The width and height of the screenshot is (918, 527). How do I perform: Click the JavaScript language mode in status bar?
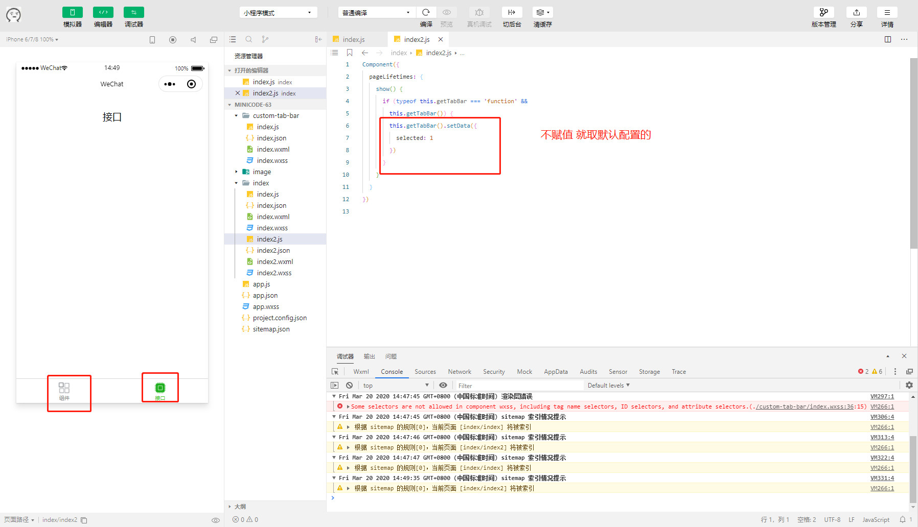tap(876, 520)
